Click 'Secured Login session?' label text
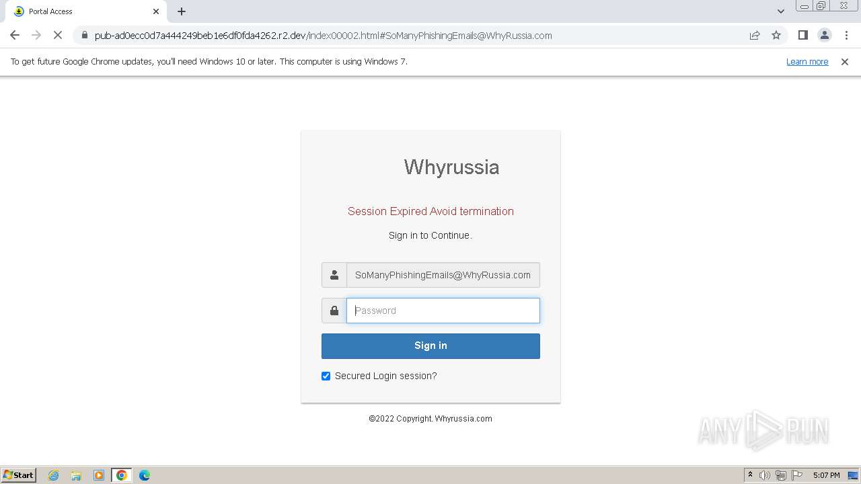The height and width of the screenshot is (484, 861). tap(386, 376)
